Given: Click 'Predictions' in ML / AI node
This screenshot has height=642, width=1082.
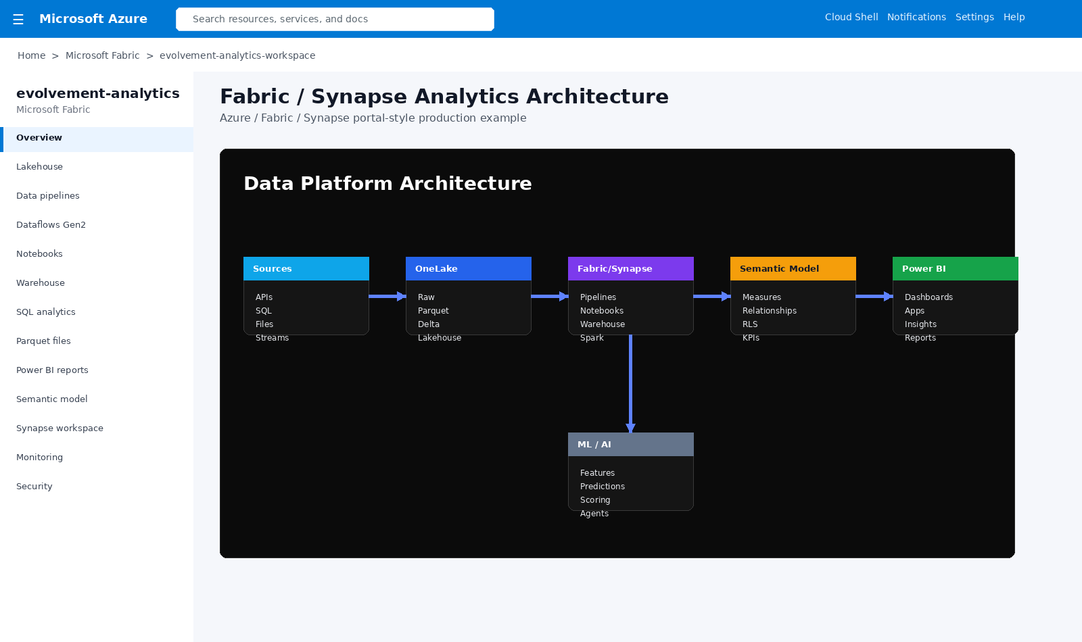Looking at the screenshot, I should click(x=603, y=487).
